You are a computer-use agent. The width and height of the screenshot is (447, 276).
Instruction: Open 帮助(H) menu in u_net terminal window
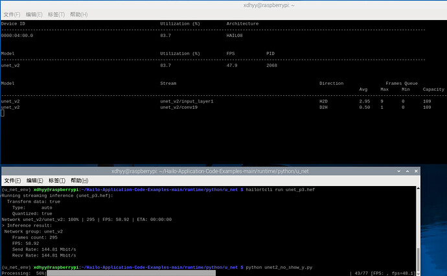(x=79, y=181)
